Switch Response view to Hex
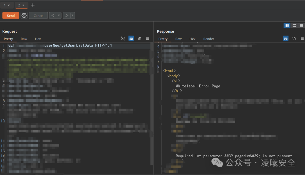 pyautogui.click(x=192, y=39)
